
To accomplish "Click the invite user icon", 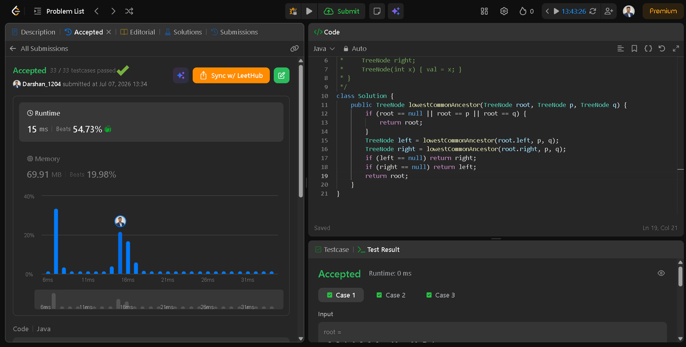I will point(609,11).
